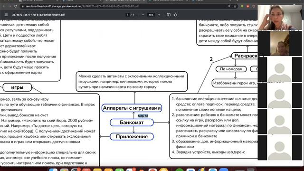Click the 'игры' node
The width and height of the screenshot is (304, 171).
pos(17,87)
